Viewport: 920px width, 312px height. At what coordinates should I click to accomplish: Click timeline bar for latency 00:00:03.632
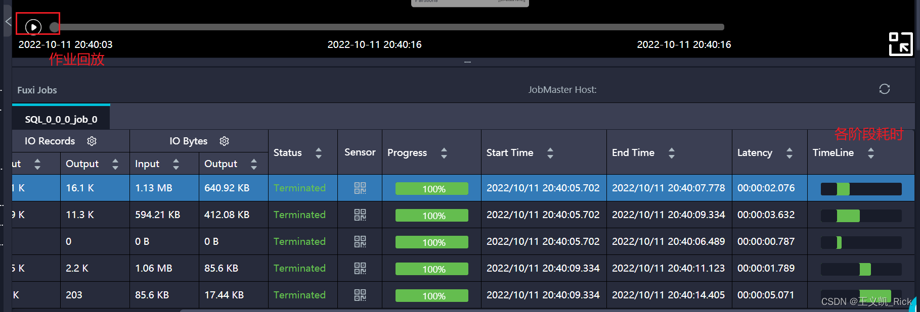[861, 216]
